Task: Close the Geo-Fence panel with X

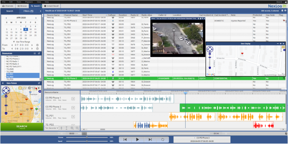Action: coord(3,83)
